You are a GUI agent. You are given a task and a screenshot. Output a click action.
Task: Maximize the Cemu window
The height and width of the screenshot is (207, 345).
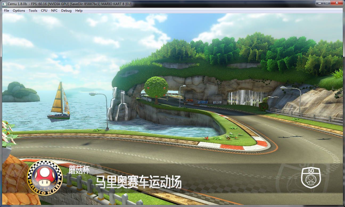(x=326, y=3)
